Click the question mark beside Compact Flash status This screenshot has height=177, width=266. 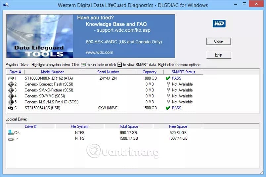coord(168,84)
